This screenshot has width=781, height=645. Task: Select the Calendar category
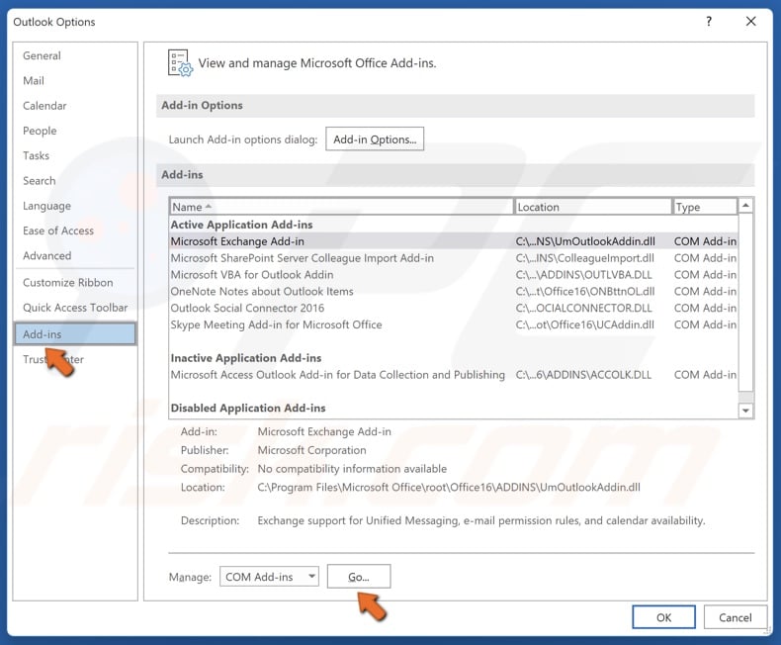[x=44, y=106]
